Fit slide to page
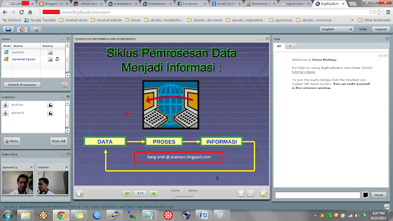 point(251,193)
